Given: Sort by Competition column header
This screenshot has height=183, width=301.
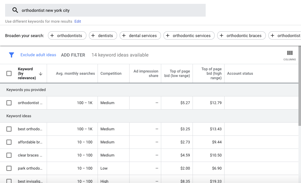Looking at the screenshot, I should tap(111, 73).
